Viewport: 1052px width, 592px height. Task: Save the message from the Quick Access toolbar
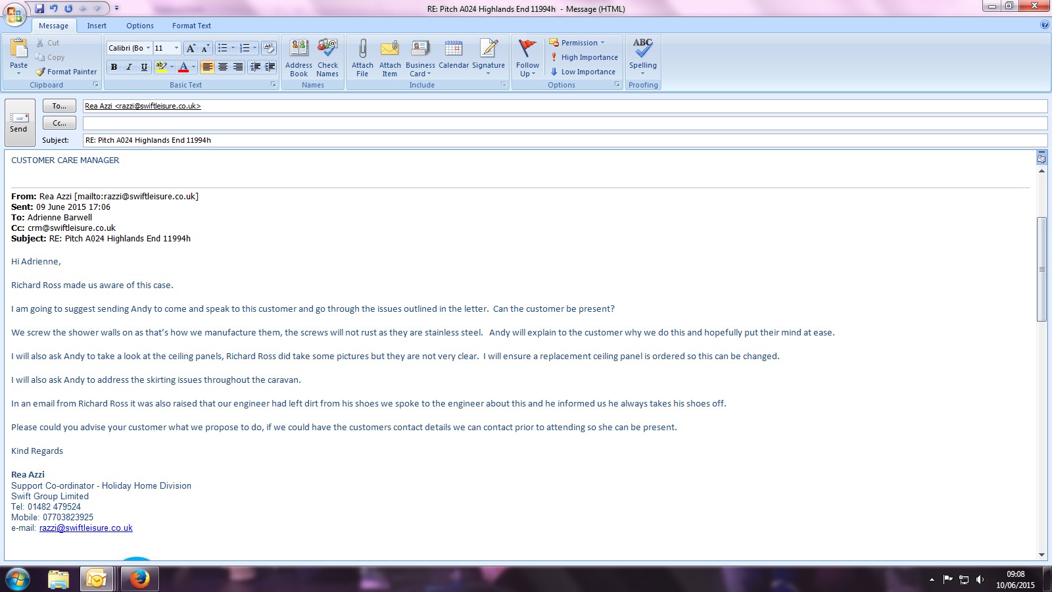[39, 9]
